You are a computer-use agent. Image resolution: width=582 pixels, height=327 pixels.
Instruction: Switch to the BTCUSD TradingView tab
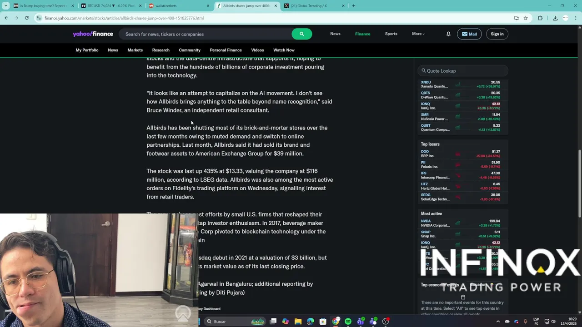(x=110, y=6)
